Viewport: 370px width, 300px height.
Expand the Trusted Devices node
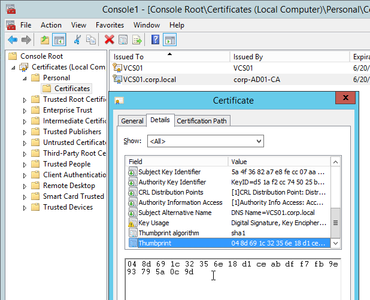25,208
